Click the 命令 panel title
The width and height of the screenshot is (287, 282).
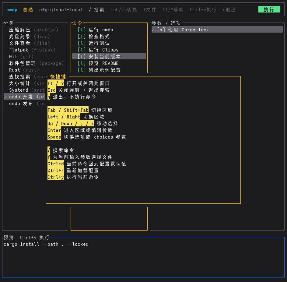click(x=77, y=23)
